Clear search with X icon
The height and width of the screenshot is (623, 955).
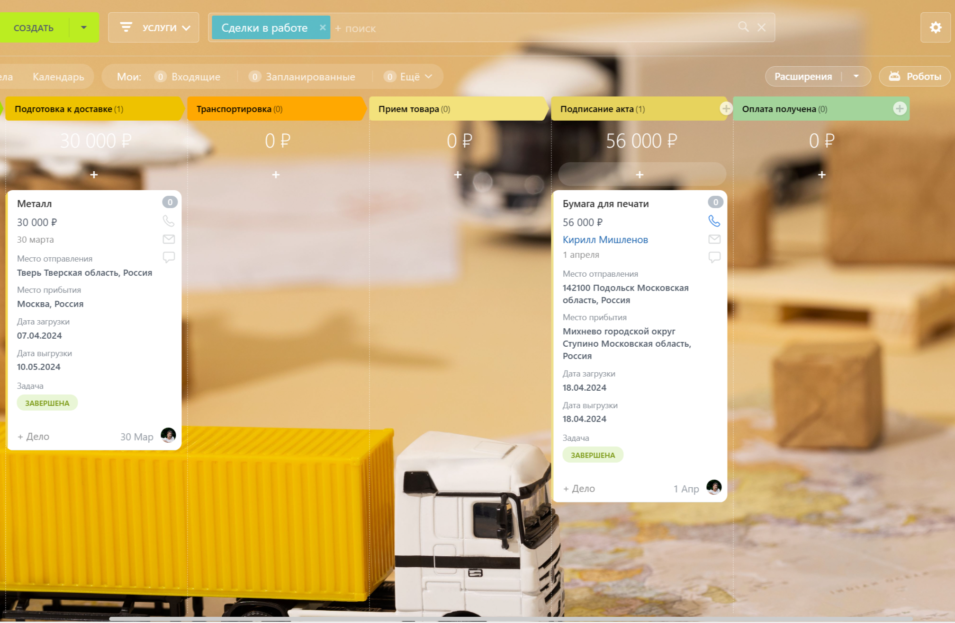pyautogui.click(x=761, y=27)
